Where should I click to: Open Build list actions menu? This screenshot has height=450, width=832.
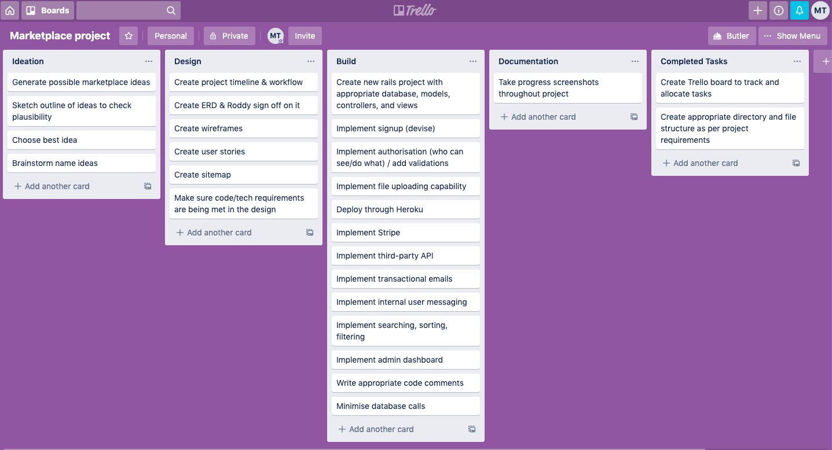pyautogui.click(x=473, y=61)
